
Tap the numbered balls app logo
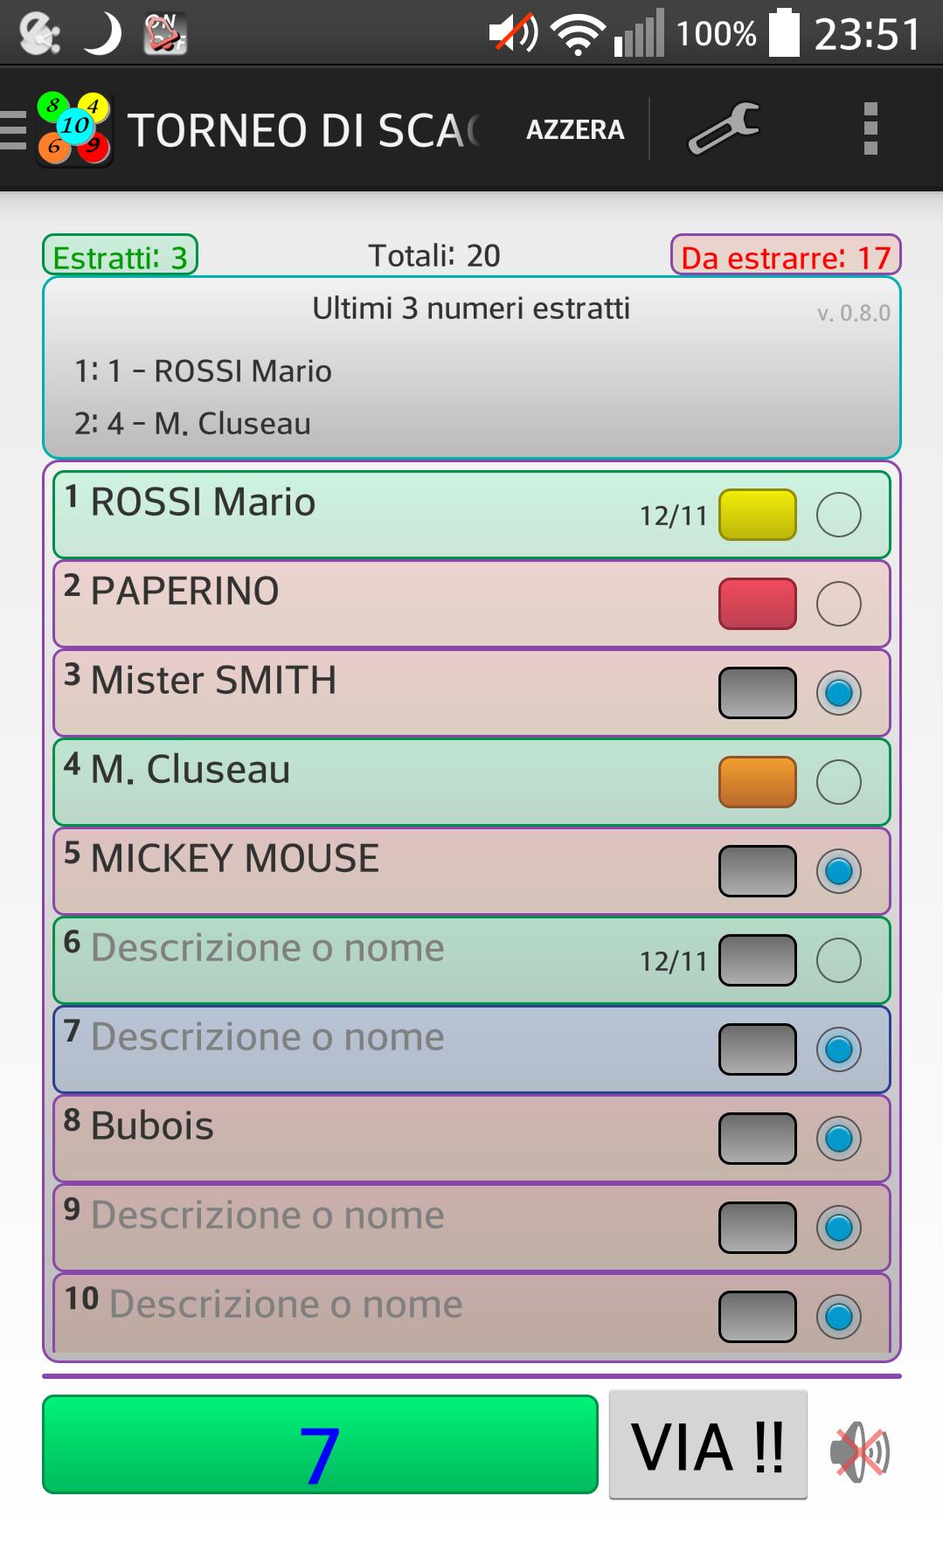pos(74,128)
